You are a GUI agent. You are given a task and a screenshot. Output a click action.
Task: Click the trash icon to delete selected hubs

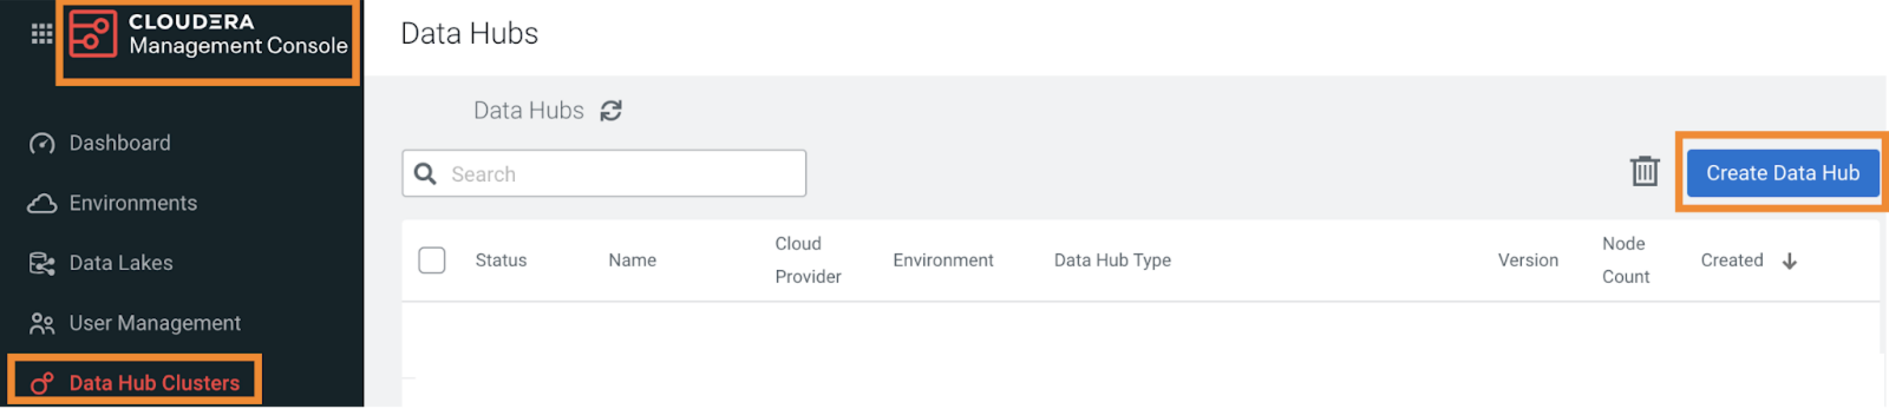(x=1646, y=173)
